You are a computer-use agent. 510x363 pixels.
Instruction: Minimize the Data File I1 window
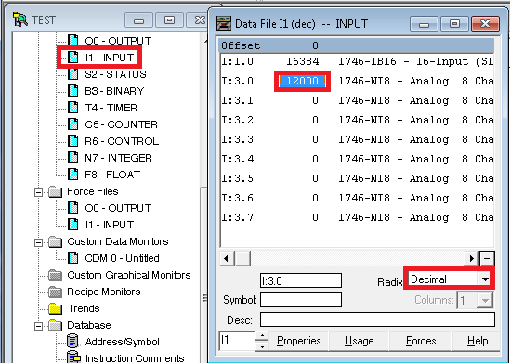424,24
